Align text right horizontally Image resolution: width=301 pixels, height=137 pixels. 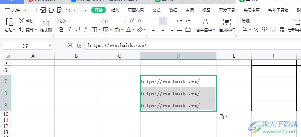click(x=171, y=30)
